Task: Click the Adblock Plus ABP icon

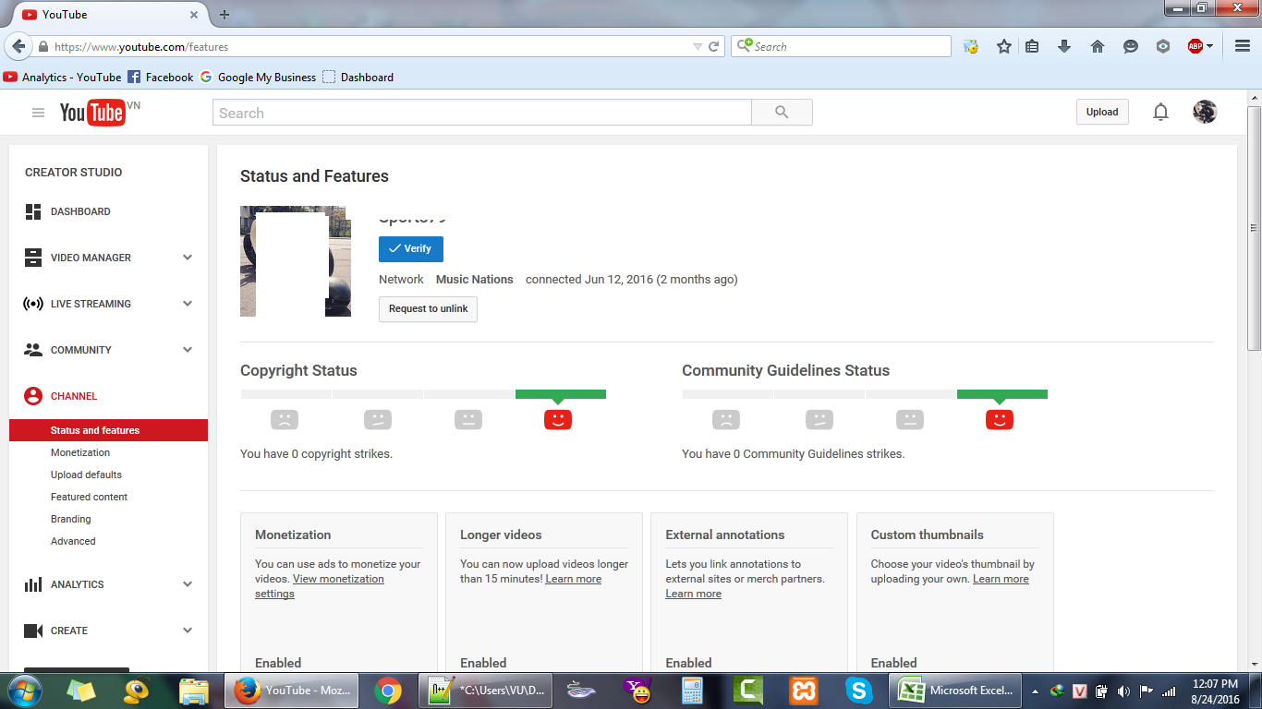Action: pyautogui.click(x=1195, y=46)
